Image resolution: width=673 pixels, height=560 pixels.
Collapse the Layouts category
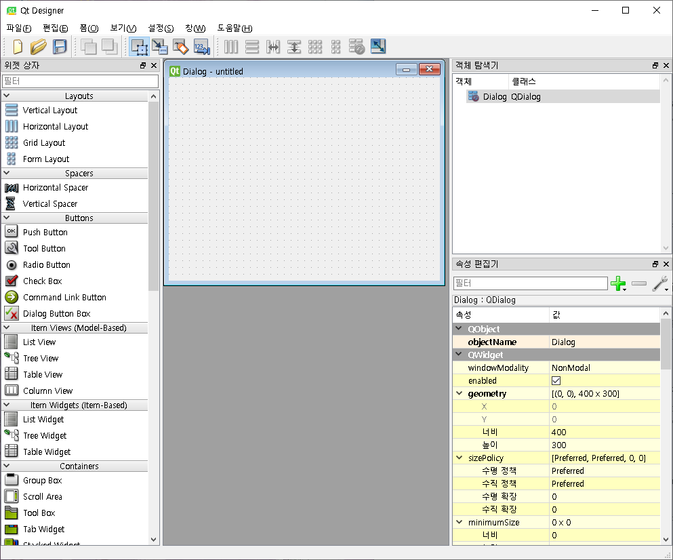point(7,96)
